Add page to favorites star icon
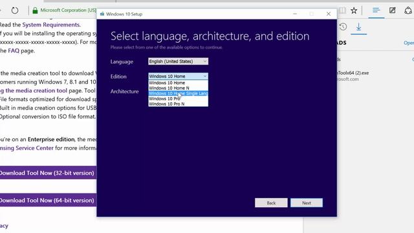 click(x=354, y=10)
